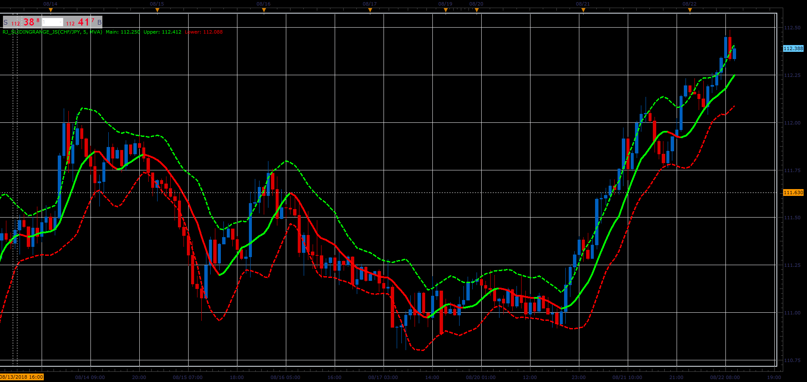This screenshot has width=807, height=382.
Task: Open the trade amount dropdown
Action: pos(53,22)
